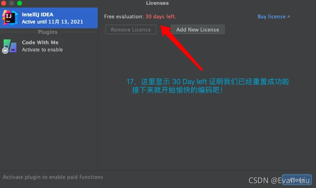Click the Code With Me plugin icon
The image size is (316, 188).
tap(9, 46)
